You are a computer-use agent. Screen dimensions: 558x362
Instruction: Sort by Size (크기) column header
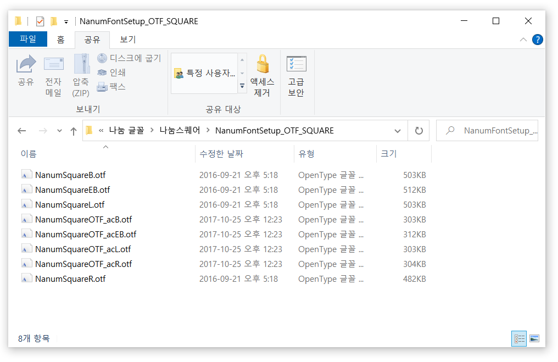click(404, 154)
